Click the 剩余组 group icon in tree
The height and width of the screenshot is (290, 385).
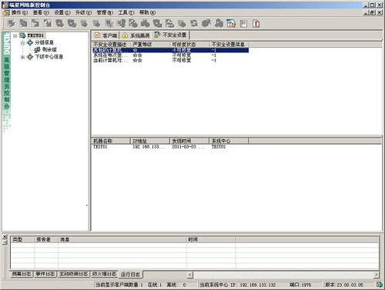click(x=38, y=49)
